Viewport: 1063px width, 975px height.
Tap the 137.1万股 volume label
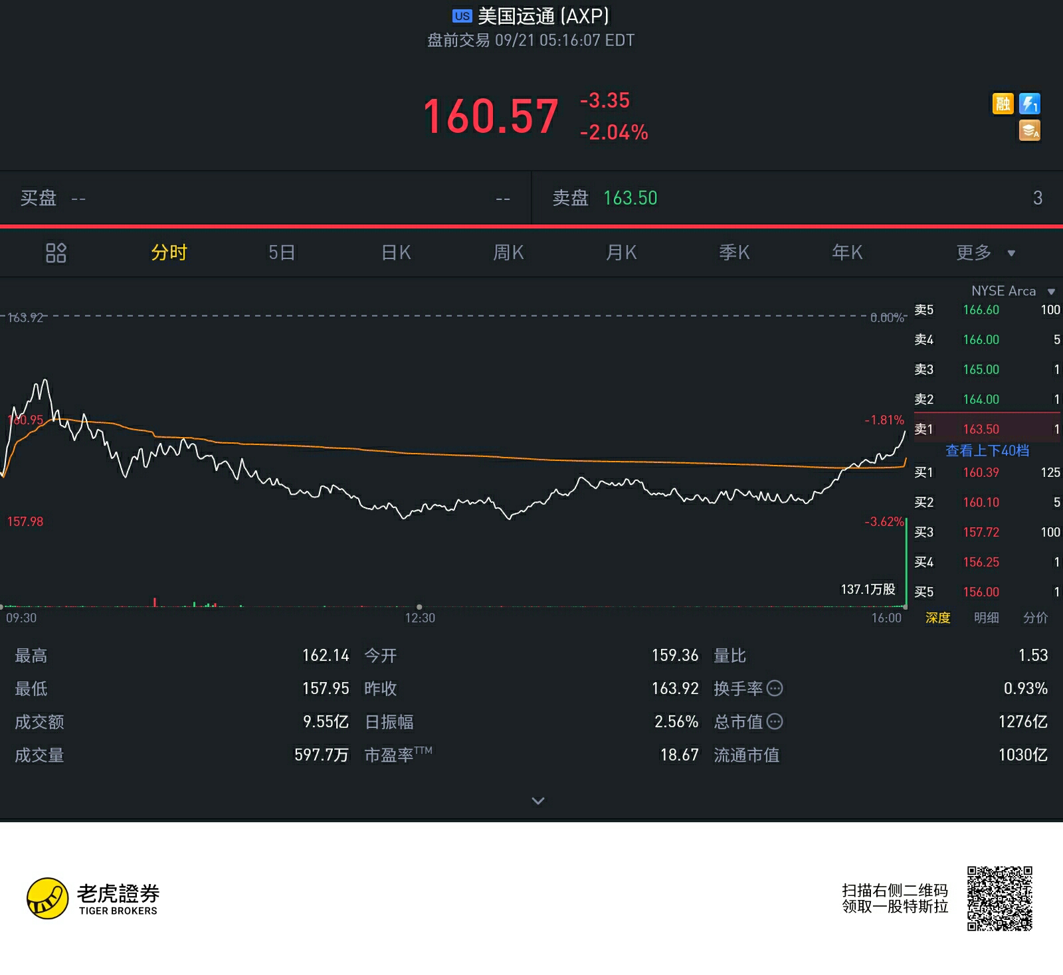point(868,589)
